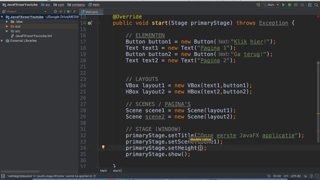
Task: Run with coverage icon in toolbar
Action: pos(295,4)
